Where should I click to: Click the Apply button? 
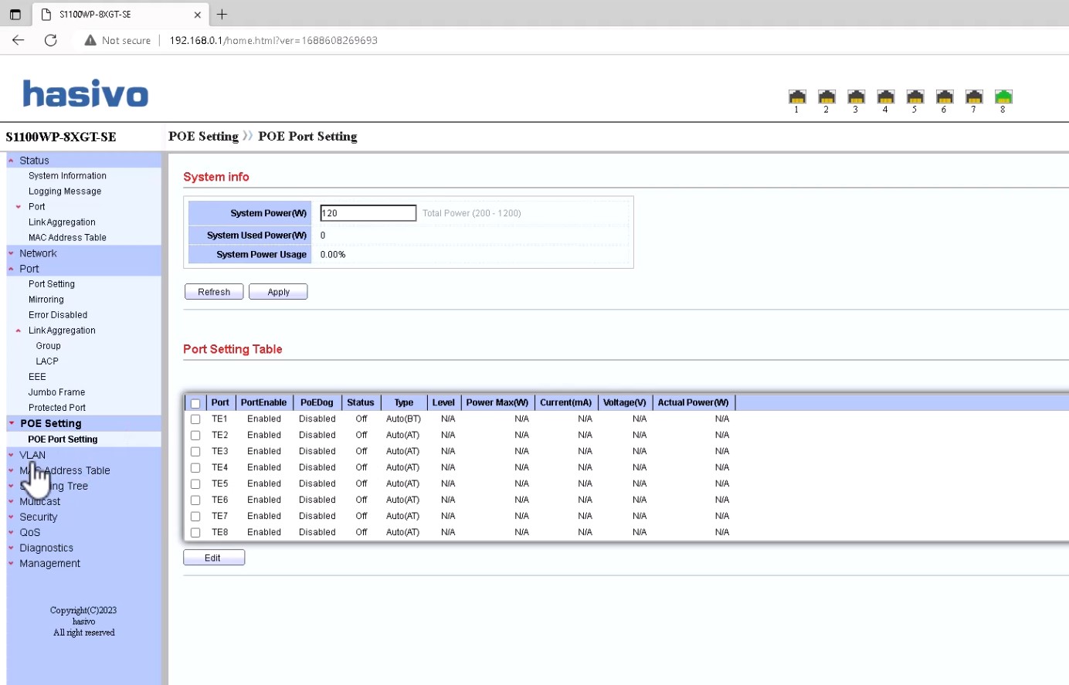click(x=278, y=292)
